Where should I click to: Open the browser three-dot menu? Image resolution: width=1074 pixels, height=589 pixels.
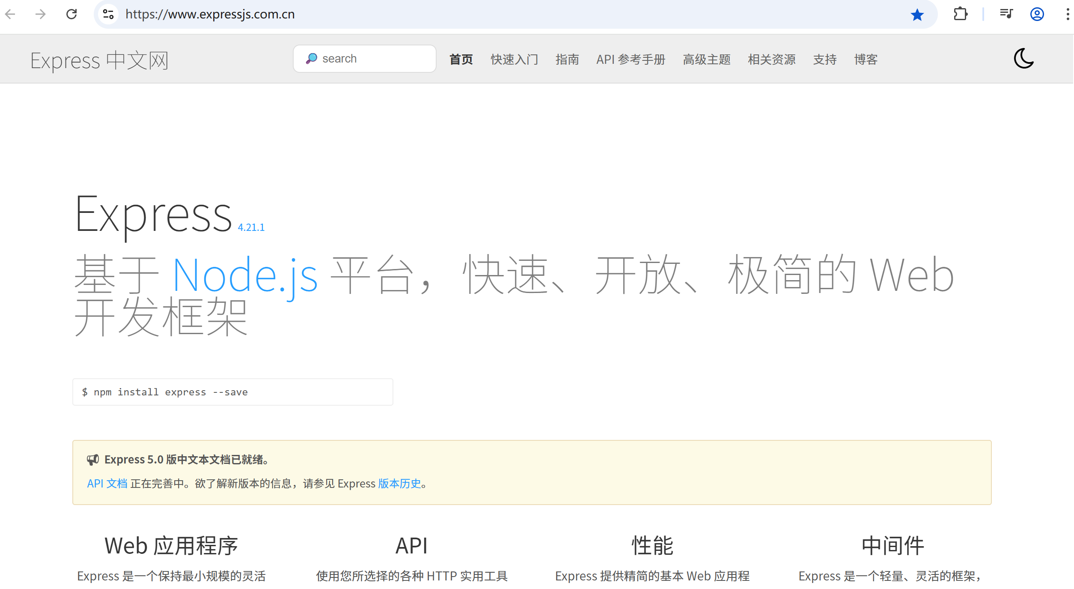point(1068,14)
